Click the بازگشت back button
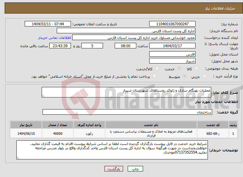Image resolution: width=243 pixels, height=177 pixels. (114, 169)
